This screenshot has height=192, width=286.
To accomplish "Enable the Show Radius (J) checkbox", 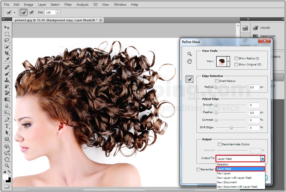I will (236, 58).
